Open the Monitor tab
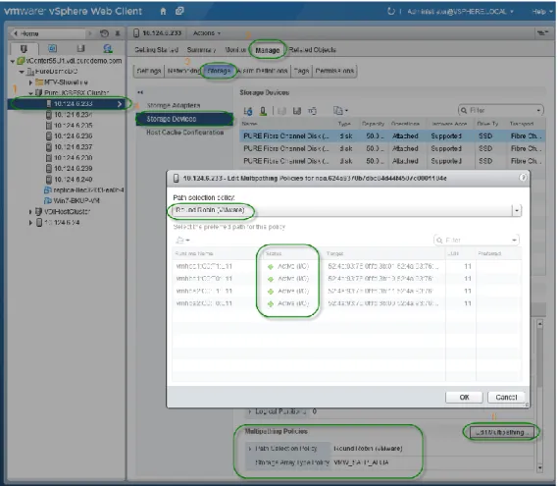 [x=235, y=50]
